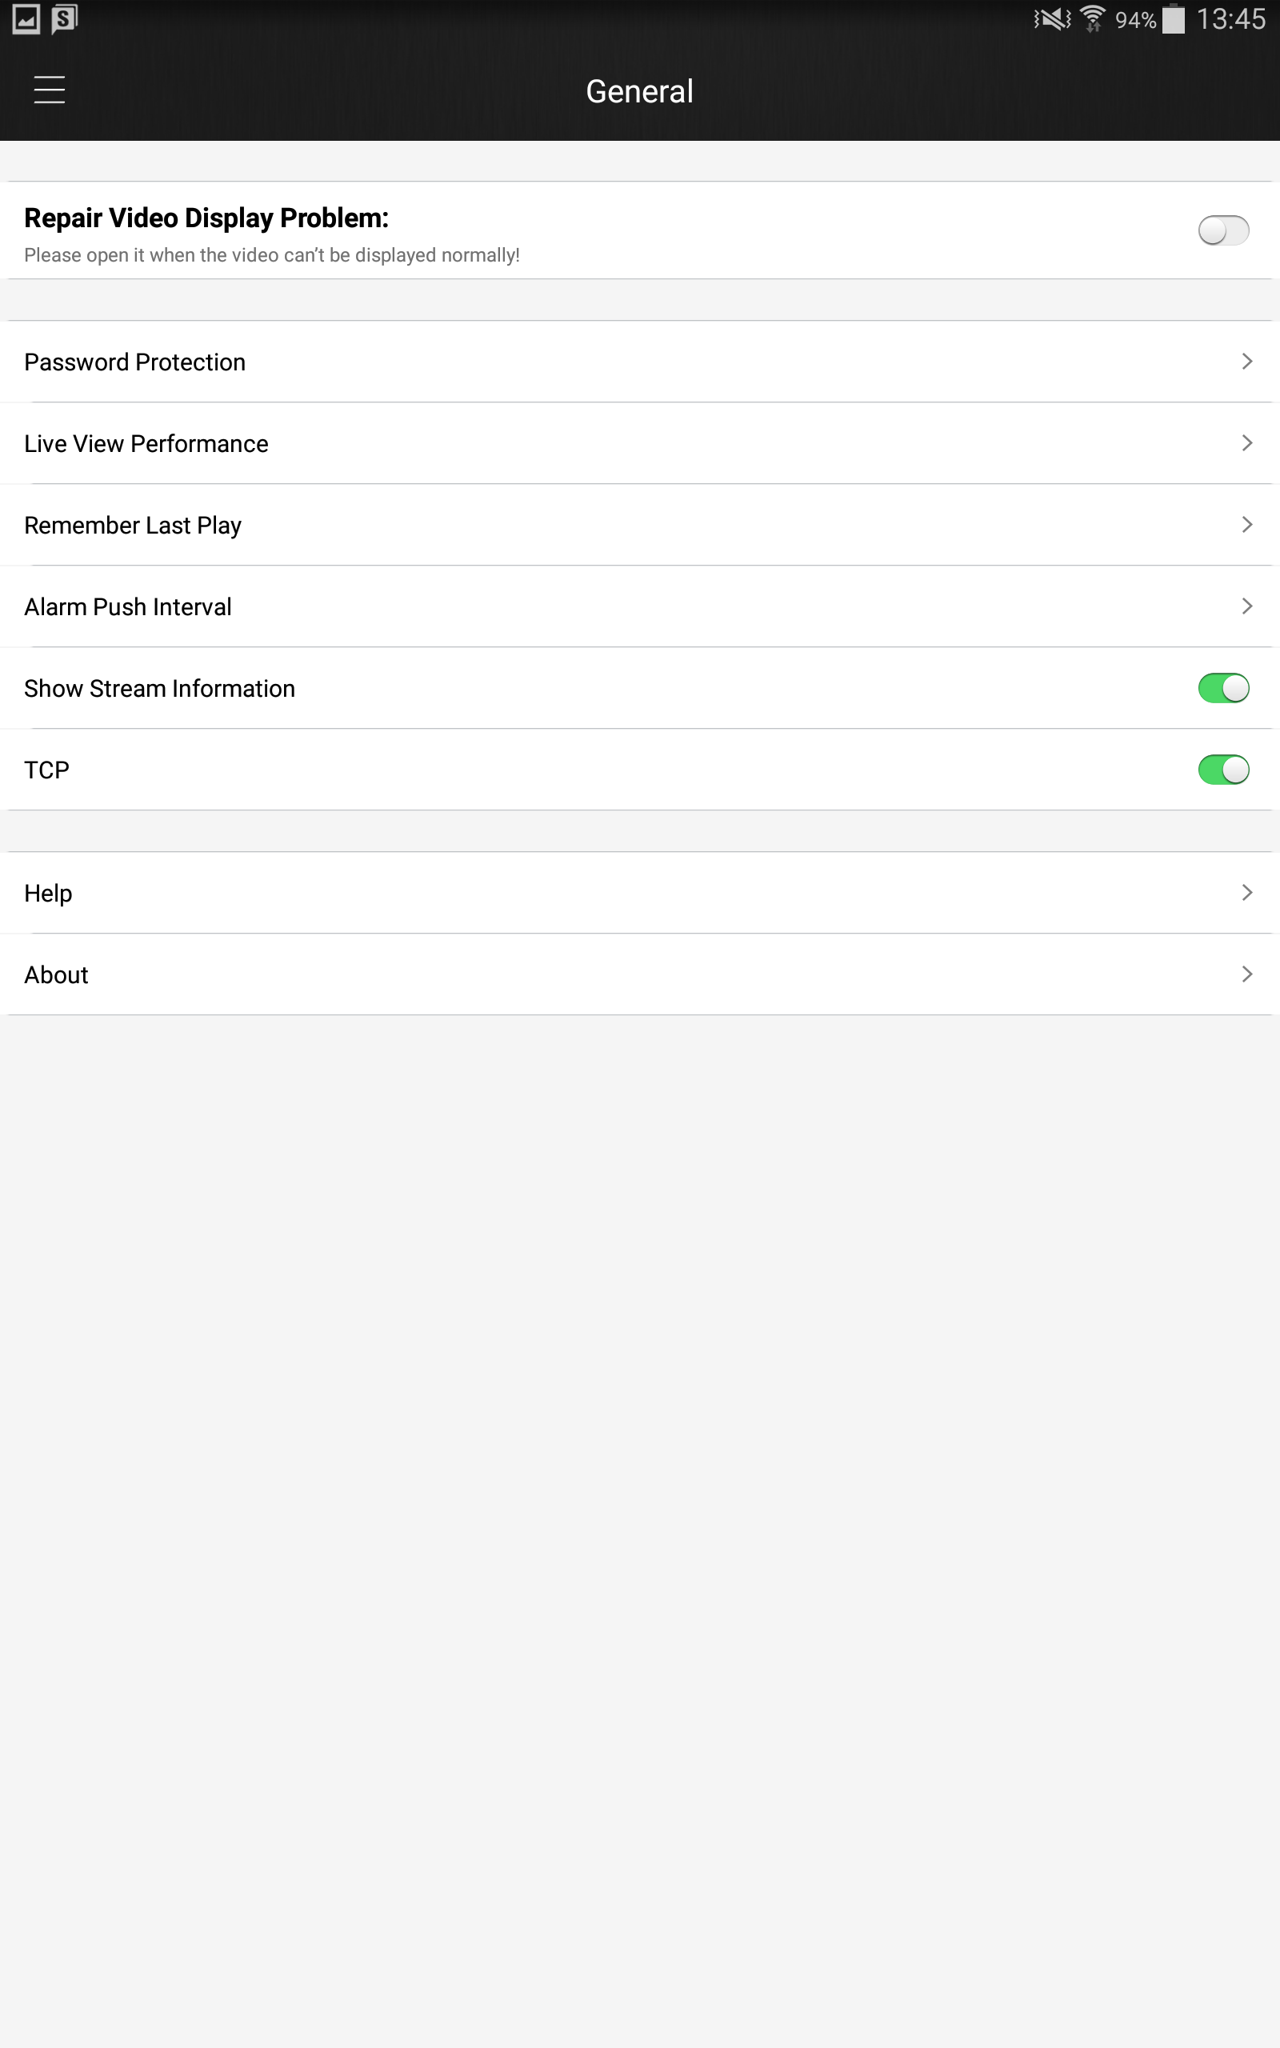Tap the clock showing 13:45
This screenshot has height=2048, width=1280.
click(1230, 18)
